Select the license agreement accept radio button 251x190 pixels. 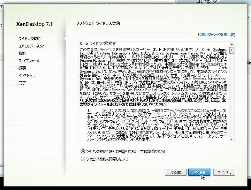(83, 151)
